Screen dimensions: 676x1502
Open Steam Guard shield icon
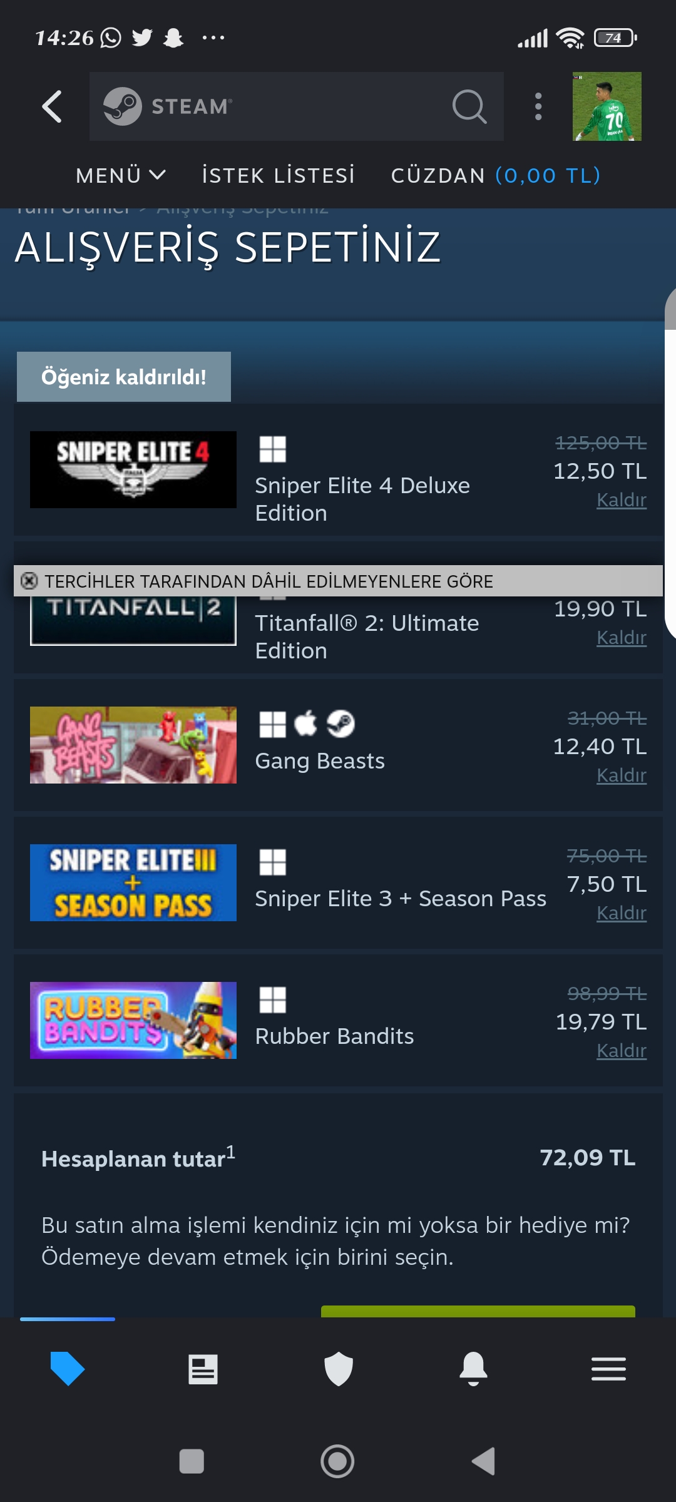pos(339,1369)
